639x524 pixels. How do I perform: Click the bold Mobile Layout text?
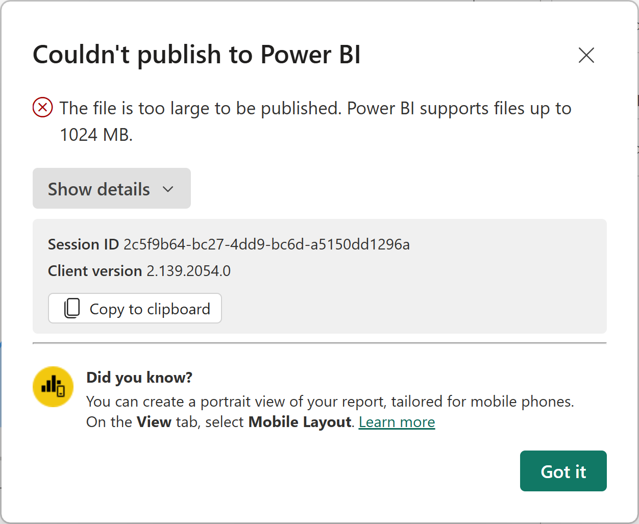(300, 422)
